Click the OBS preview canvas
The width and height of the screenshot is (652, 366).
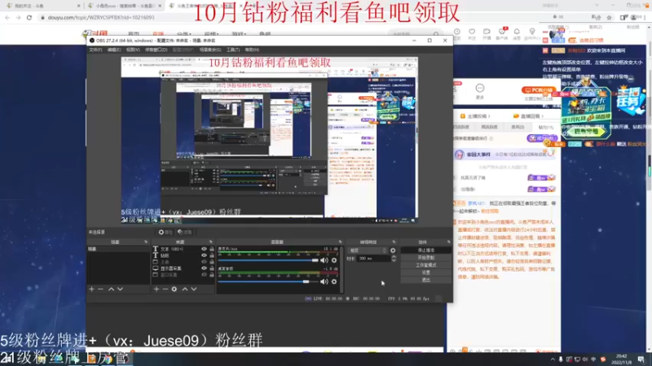270,140
